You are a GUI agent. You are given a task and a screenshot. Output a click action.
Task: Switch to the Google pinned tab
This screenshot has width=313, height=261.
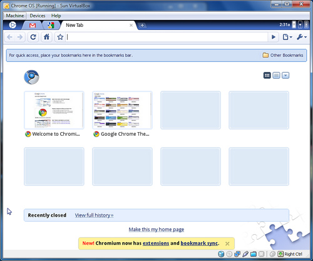tap(51, 25)
